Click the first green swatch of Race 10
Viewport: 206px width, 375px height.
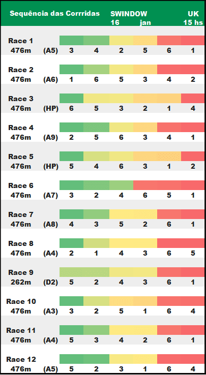[71, 301]
